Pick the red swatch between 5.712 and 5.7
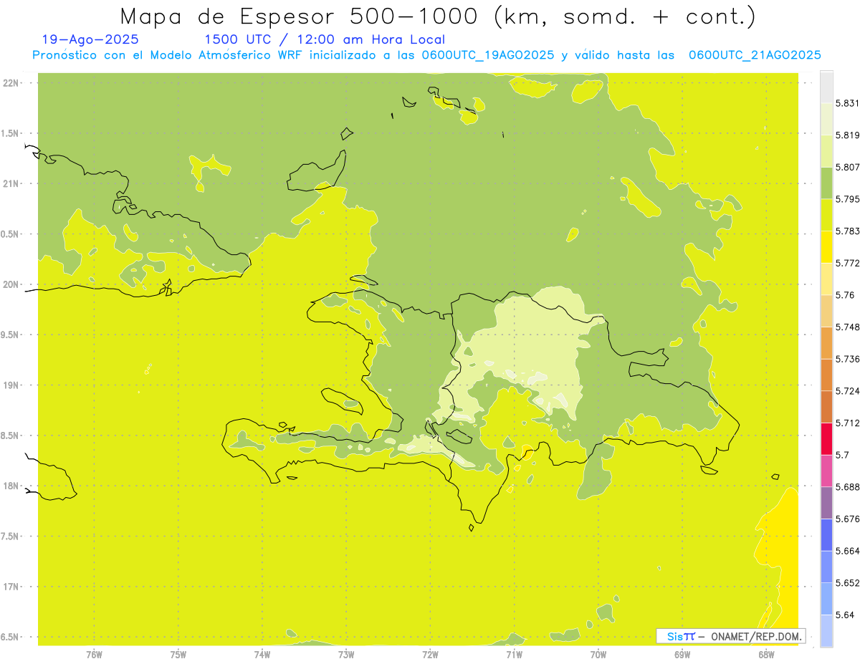 (x=826, y=439)
